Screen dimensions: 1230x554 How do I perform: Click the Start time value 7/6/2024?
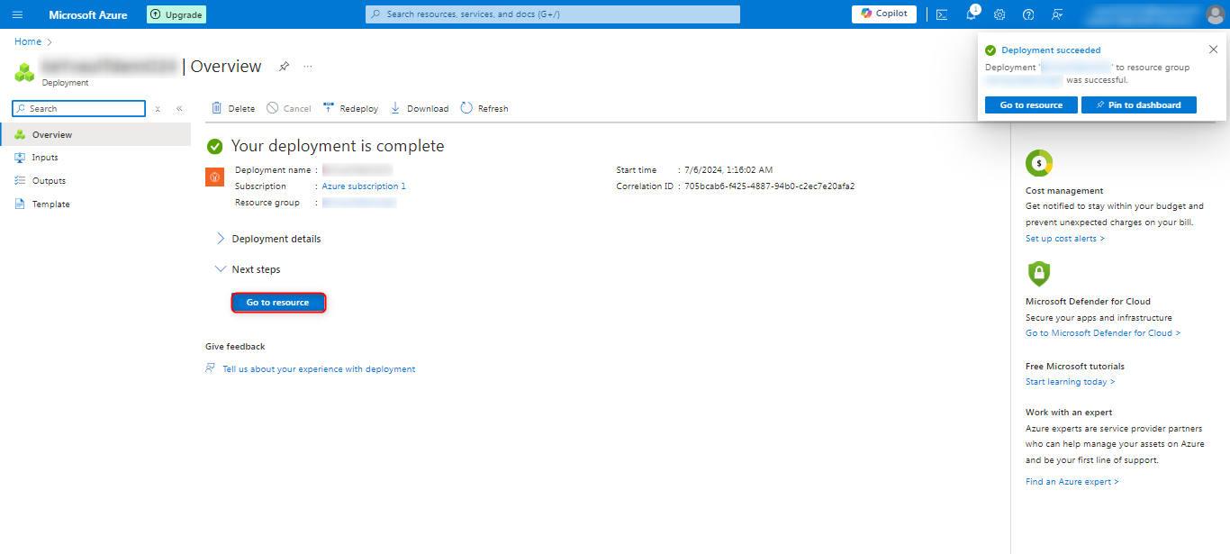[728, 170]
